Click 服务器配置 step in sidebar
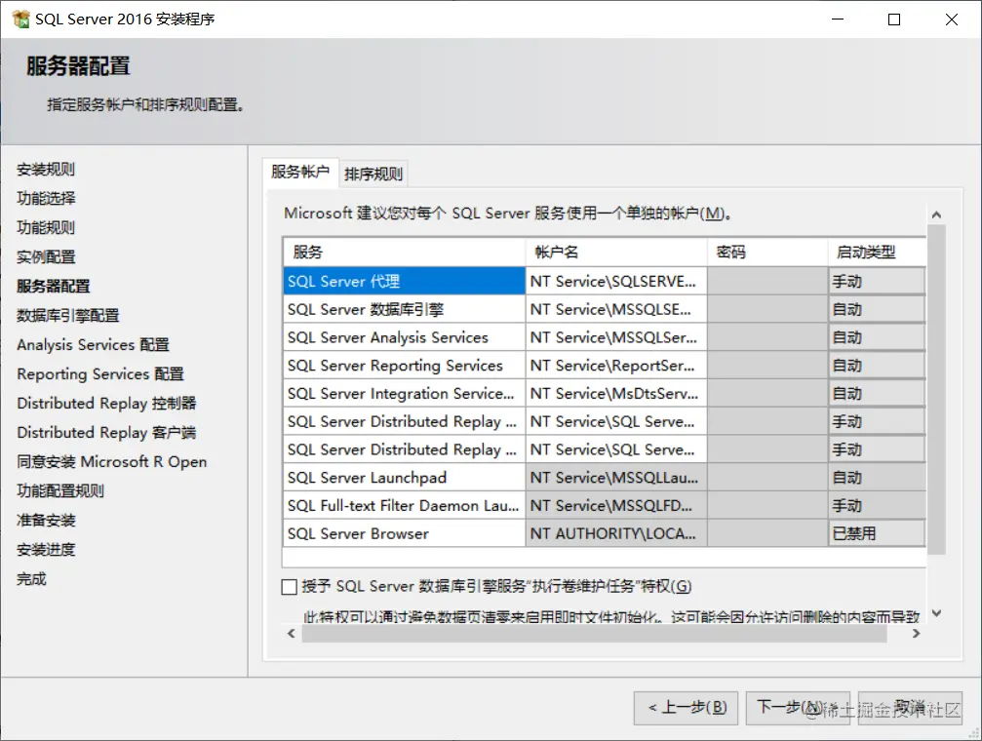 click(x=54, y=287)
